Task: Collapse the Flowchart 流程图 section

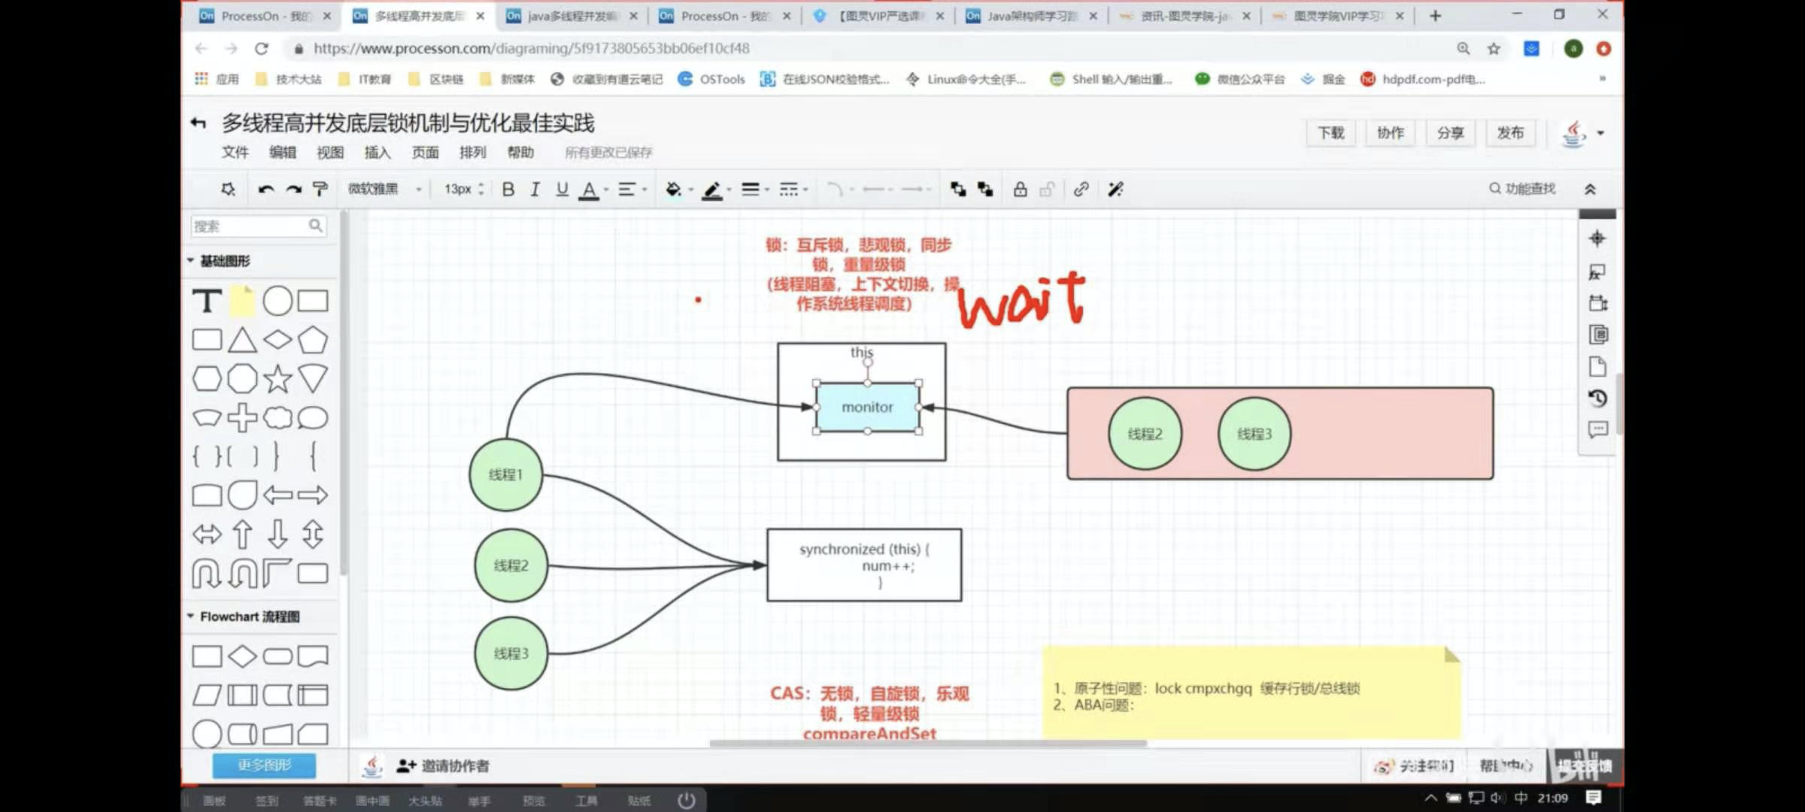Action: click(243, 617)
